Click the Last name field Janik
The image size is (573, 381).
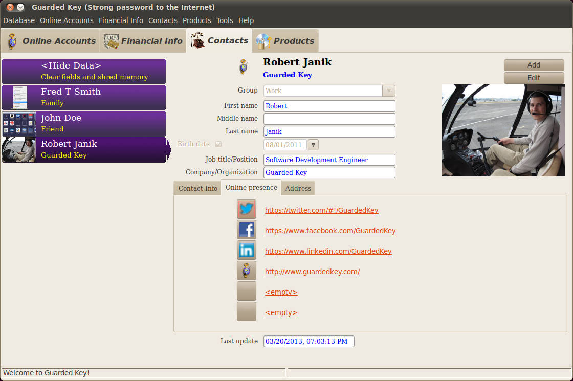pos(329,131)
